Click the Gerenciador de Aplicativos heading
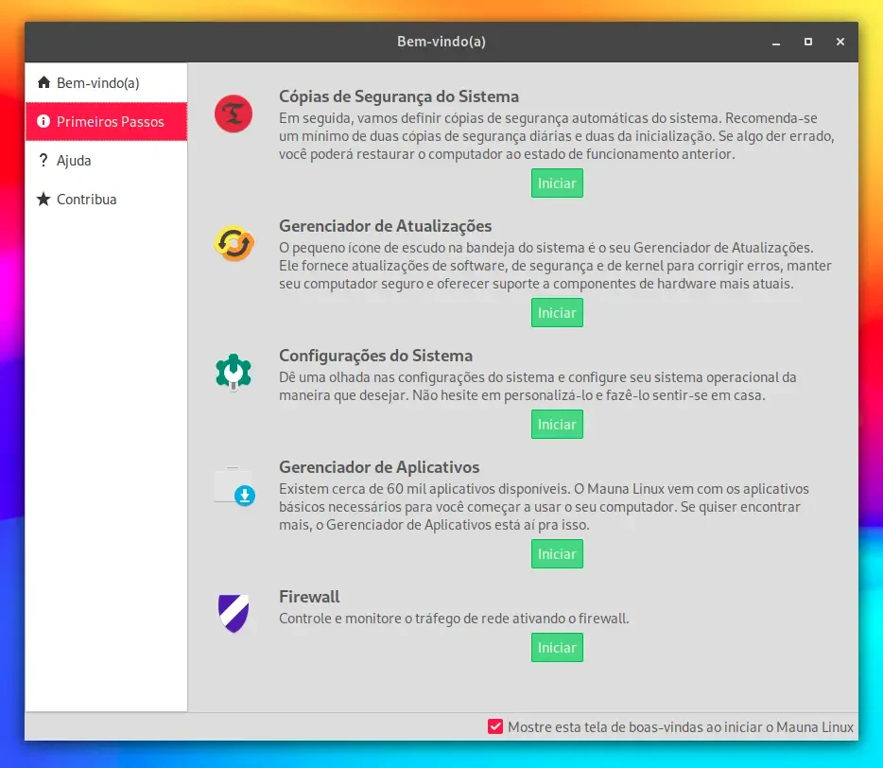This screenshot has height=768, width=883. pos(379,467)
